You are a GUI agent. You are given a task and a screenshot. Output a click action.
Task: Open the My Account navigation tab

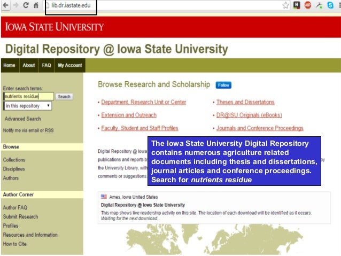coord(70,65)
